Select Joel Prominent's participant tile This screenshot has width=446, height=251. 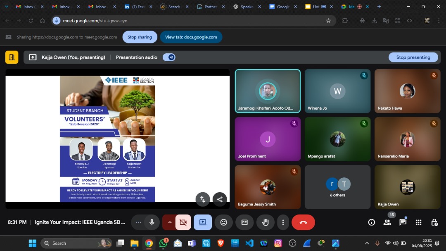[268, 139]
